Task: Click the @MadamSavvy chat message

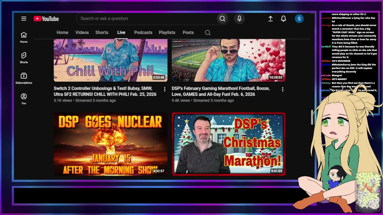Action: pyautogui.click(x=354, y=68)
